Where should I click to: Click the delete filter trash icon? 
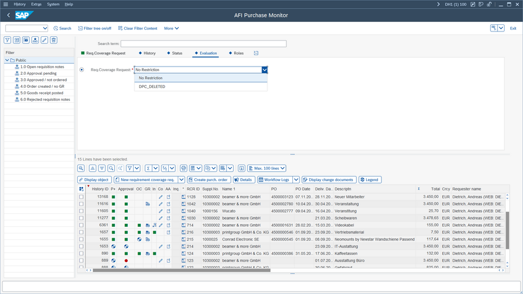53,40
